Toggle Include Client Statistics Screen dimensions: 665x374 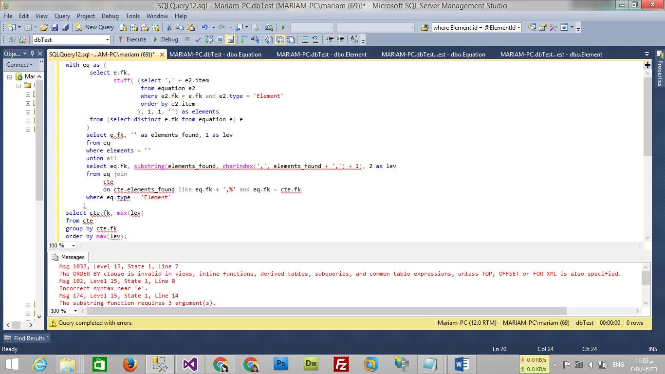(x=255, y=39)
